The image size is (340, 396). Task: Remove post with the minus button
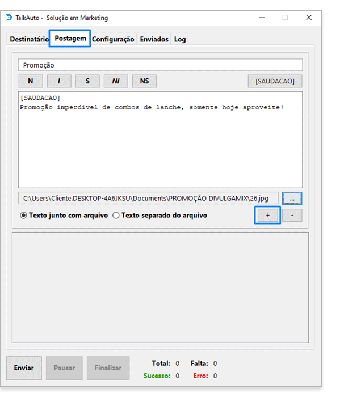[292, 215]
